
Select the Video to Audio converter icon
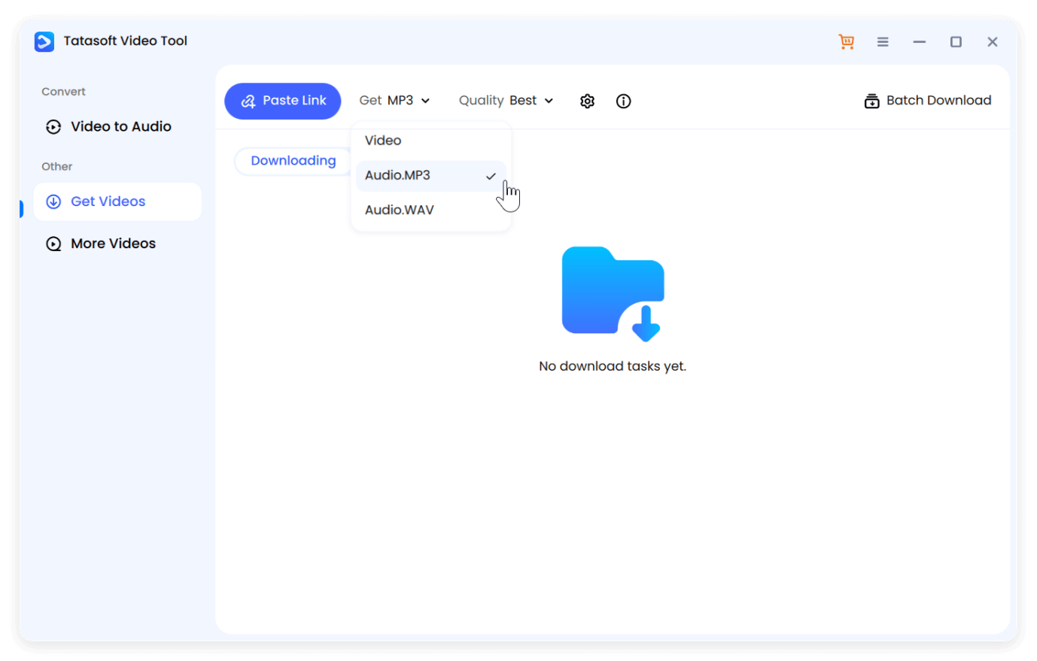[x=53, y=126]
